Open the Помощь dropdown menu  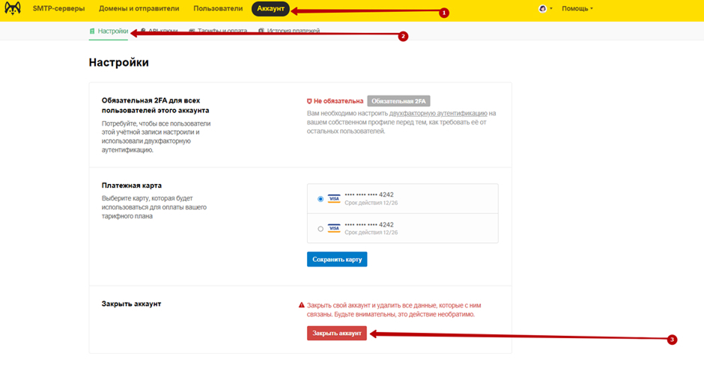pos(577,9)
